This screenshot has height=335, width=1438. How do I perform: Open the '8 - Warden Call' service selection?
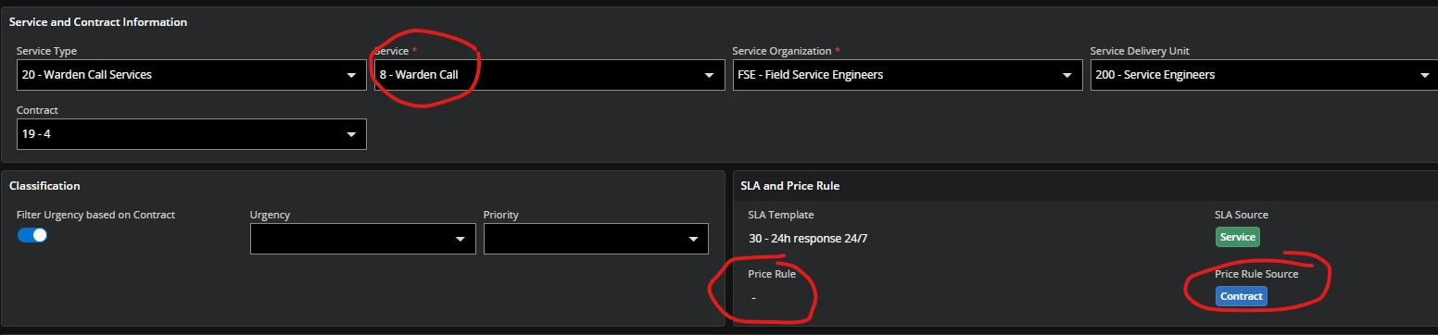click(549, 75)
